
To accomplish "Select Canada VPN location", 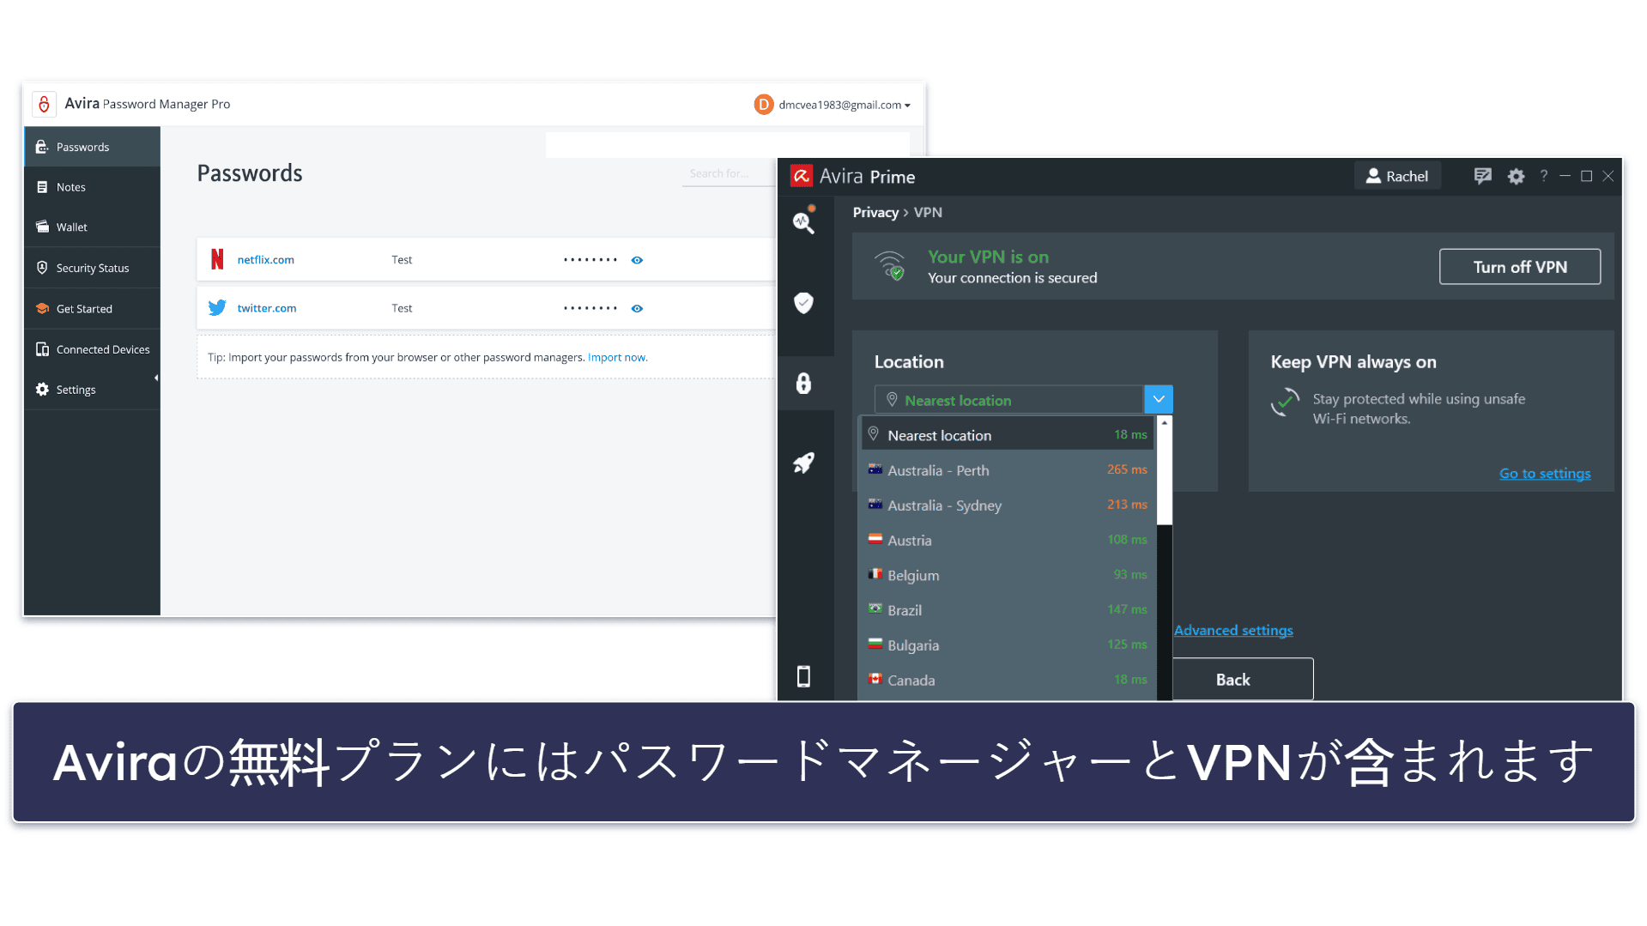I will 1008,681.
